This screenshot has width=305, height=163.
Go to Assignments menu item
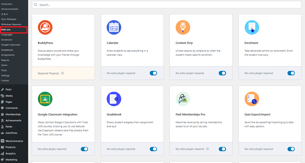[8, 55]
